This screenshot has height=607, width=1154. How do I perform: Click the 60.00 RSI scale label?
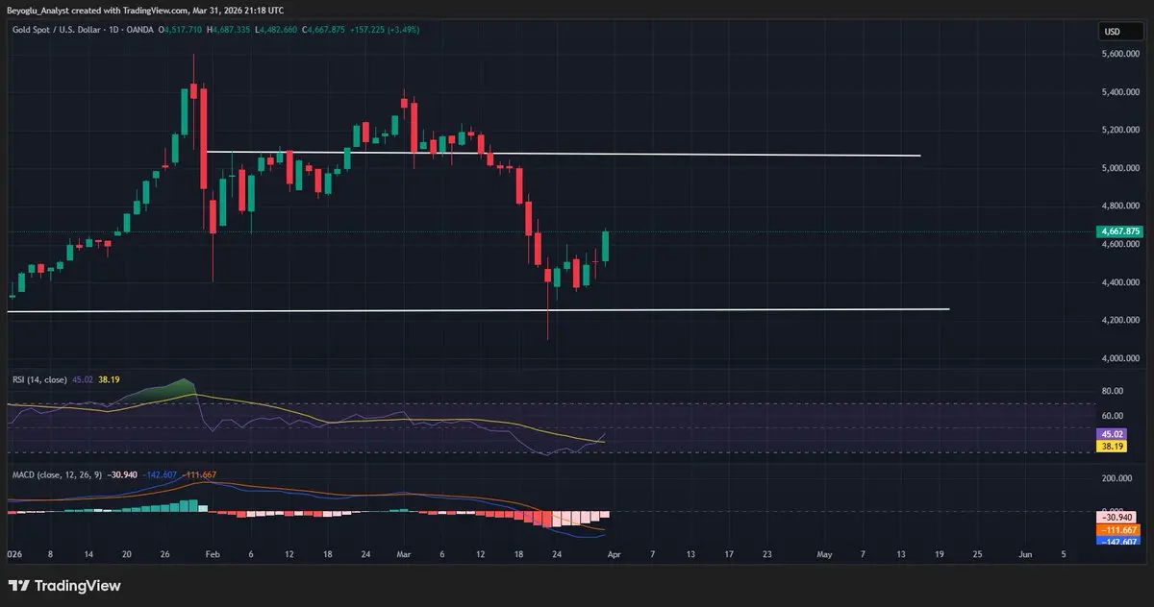coord(1113,416)
